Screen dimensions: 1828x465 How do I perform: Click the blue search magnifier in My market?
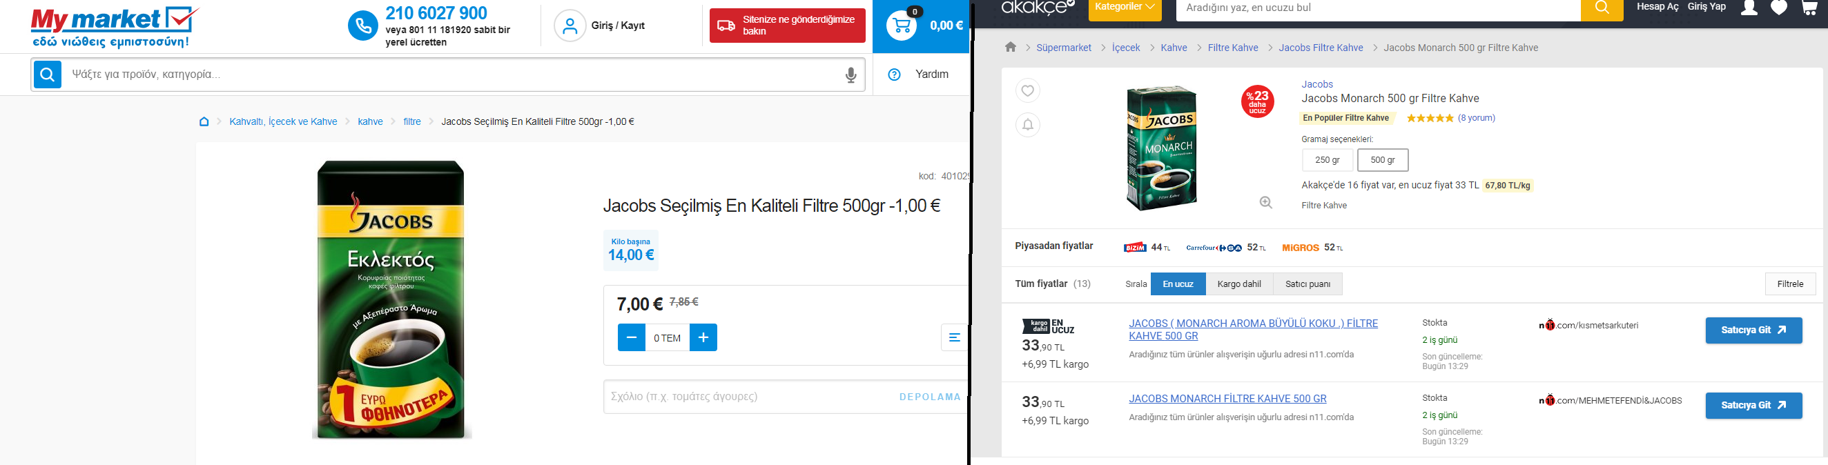48,75
